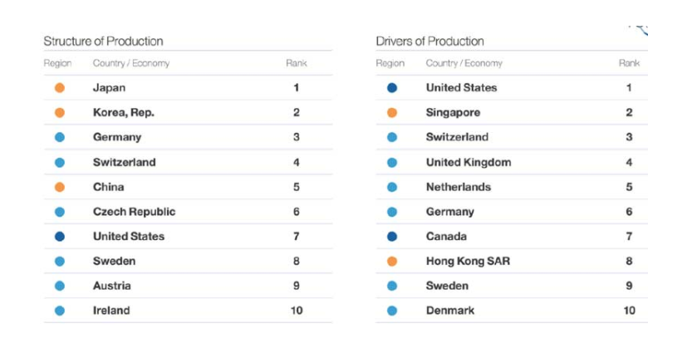
Task: Click Austria in the Structure table
Action: [112, 286]
